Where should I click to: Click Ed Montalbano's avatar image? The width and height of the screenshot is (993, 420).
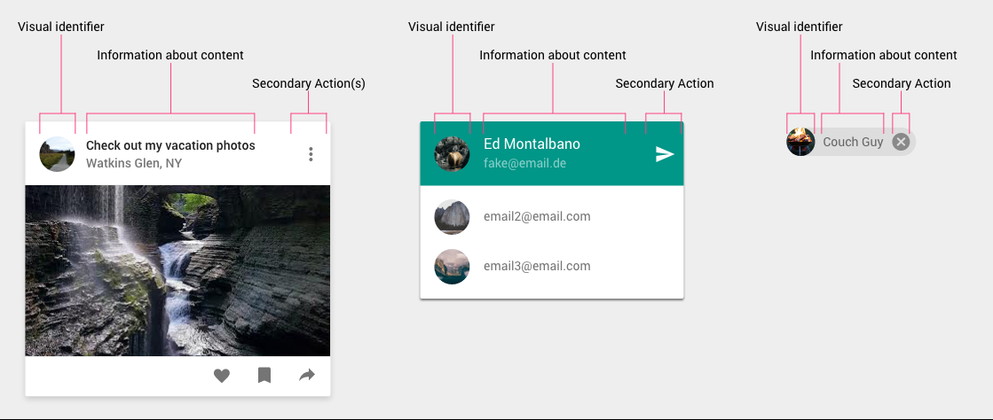pyautogui.click(x=453, y=154)
